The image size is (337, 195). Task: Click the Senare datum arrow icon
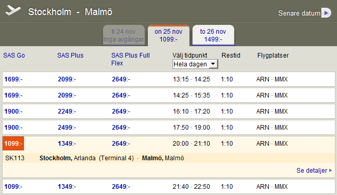[x=326, y=13]
